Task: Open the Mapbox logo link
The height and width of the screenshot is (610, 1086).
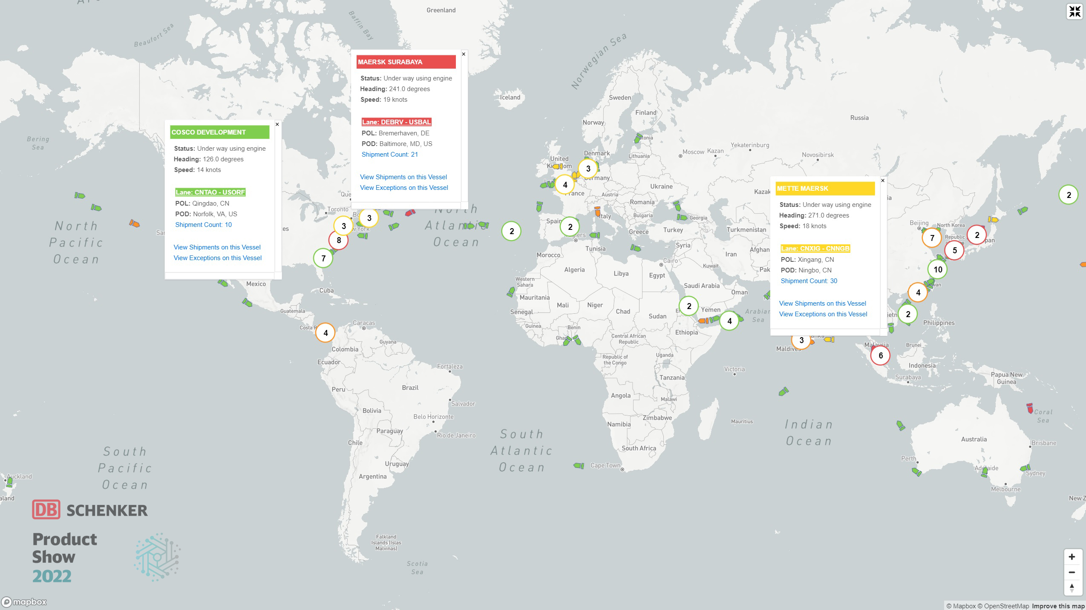Action: point(24,602)
